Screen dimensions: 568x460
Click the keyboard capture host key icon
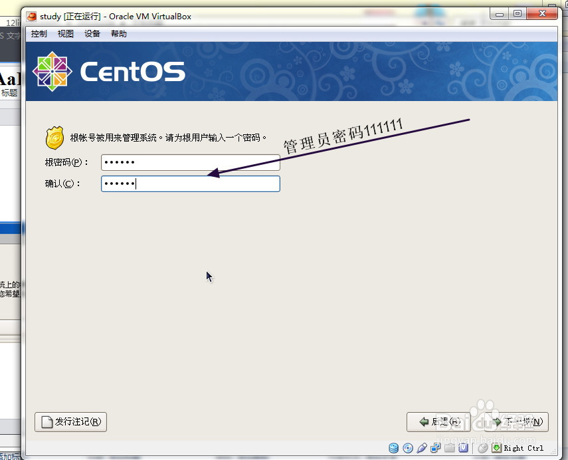click(x=496, y=449)
